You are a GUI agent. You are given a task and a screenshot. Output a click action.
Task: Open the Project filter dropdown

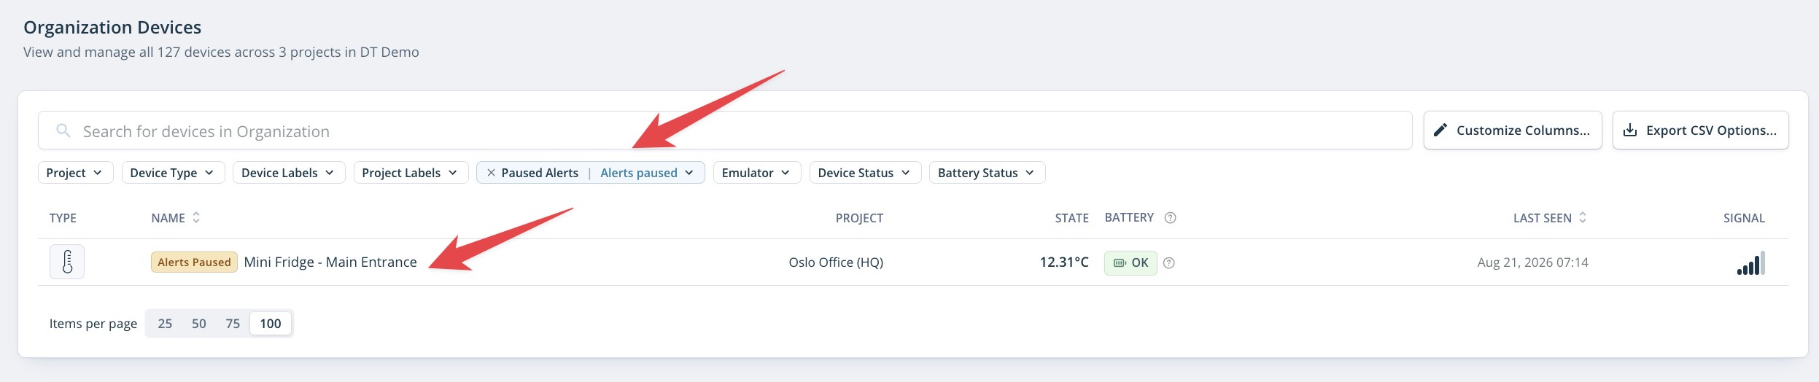[75, 173]
